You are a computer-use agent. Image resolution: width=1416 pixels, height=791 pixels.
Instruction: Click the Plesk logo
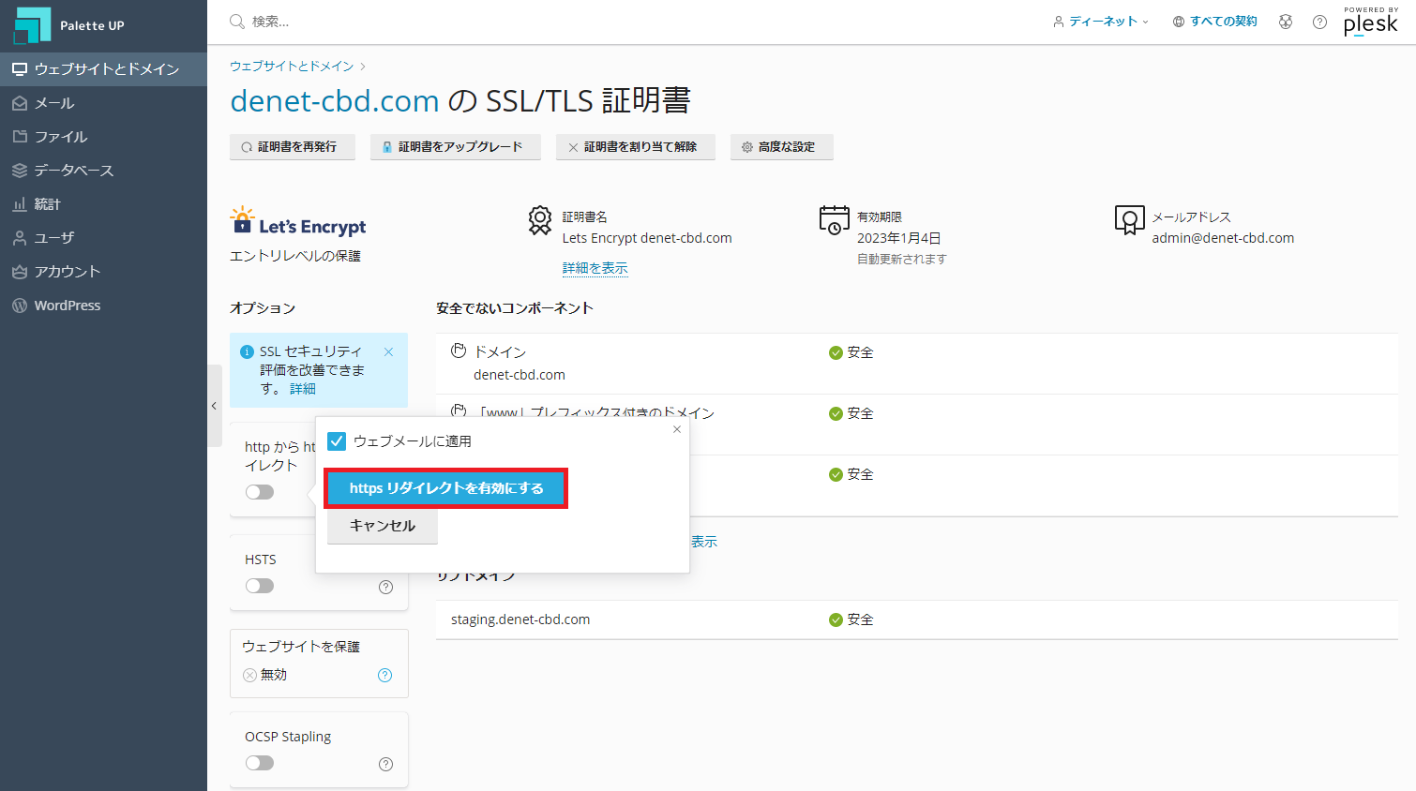click(x=1370, y=22)
